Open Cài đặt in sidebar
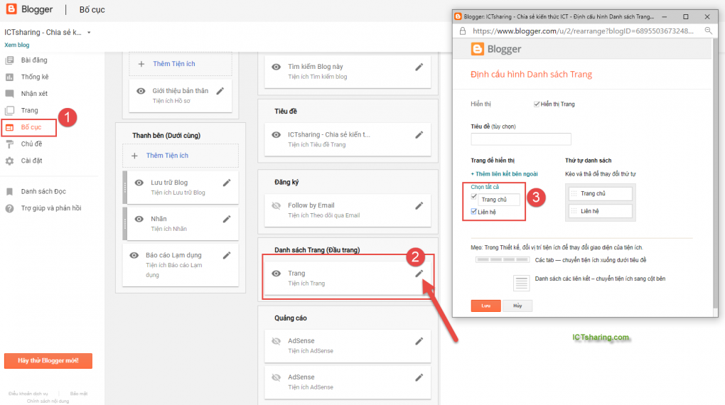Screen dimensions: 725x405 click(31, 161)
